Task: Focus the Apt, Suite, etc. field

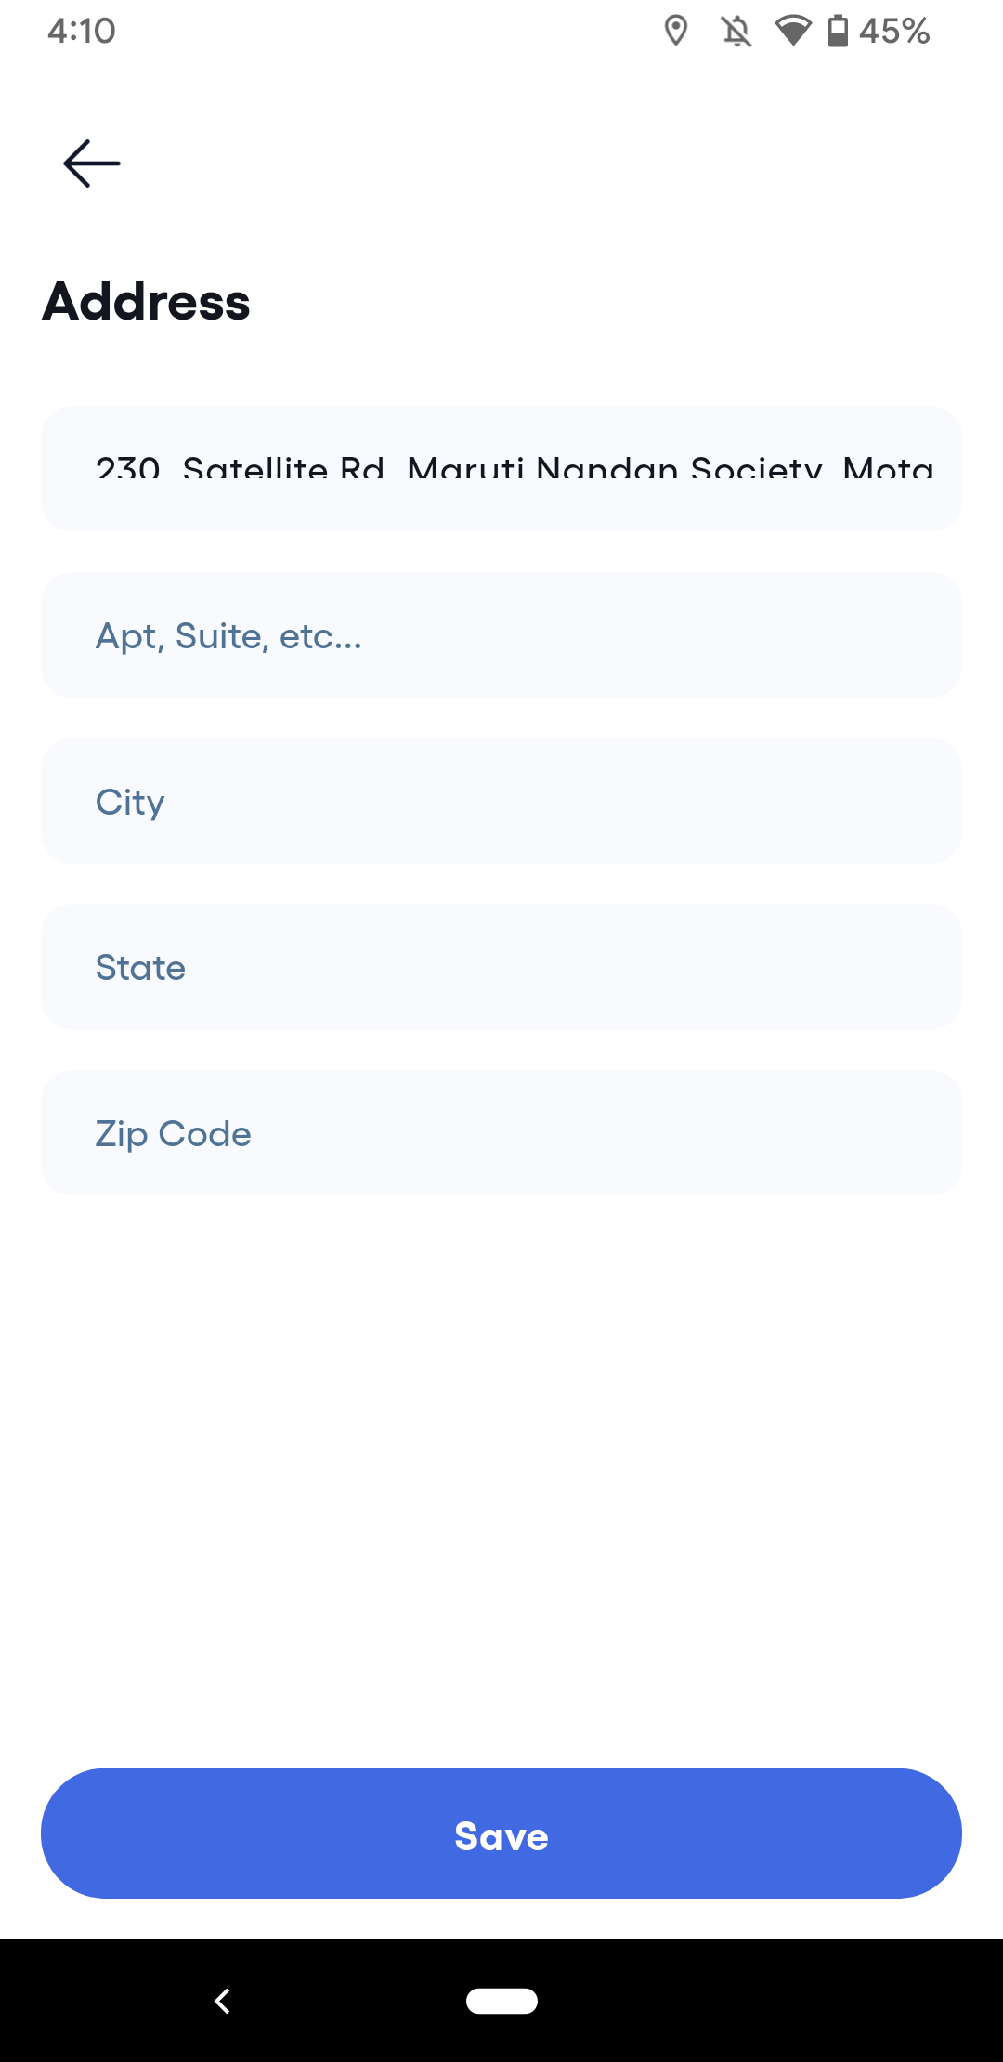Action: point(501,635)
